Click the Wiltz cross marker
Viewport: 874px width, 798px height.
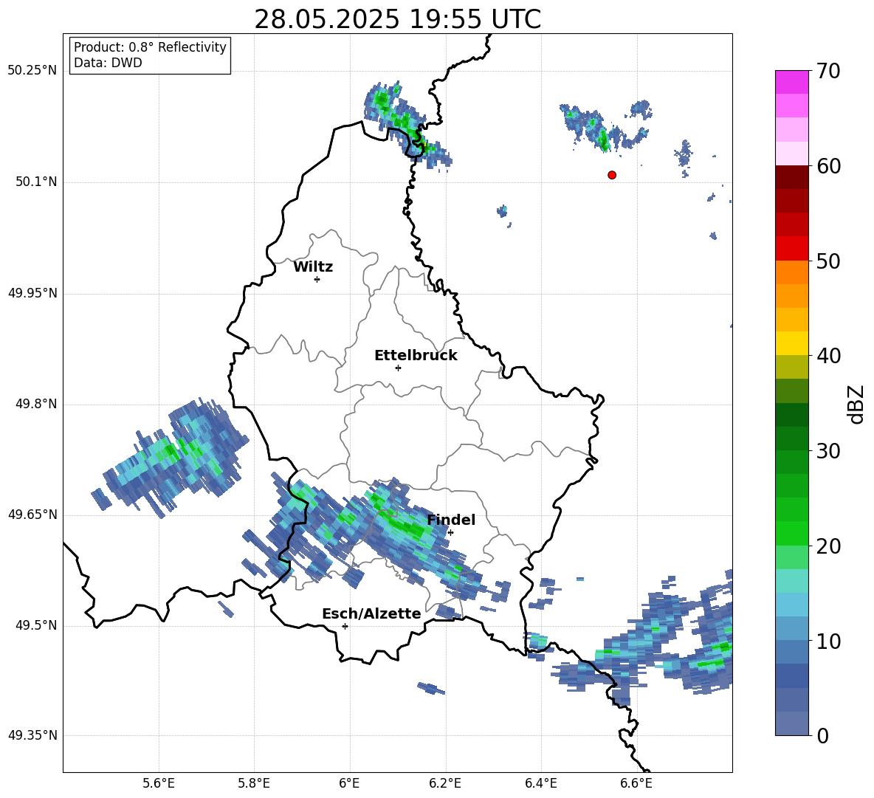coord(317,279)
